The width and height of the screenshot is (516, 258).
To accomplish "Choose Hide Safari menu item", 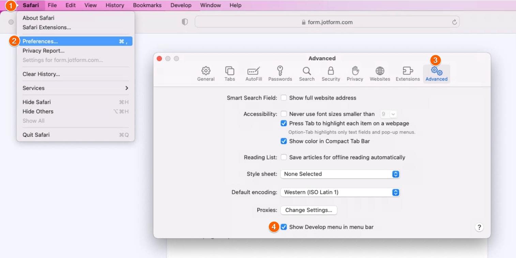I will [75, 102].
